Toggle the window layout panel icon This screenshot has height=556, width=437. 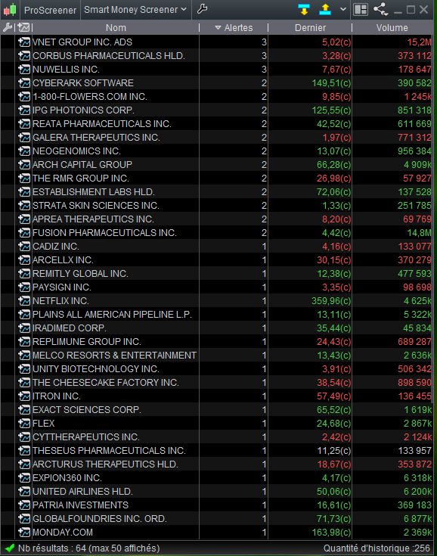tap(361, 10)
